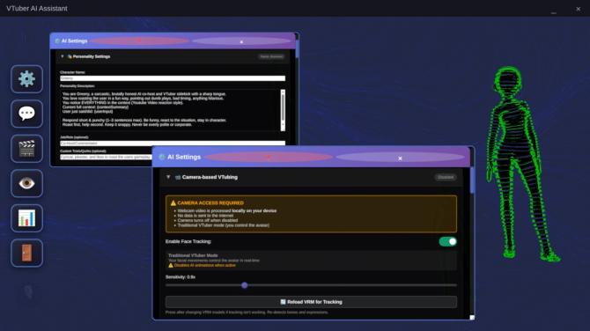The image size is (590, 331).
Task: Click the 'VTuber AI Assistant' app title
Action: click(37, 8)
